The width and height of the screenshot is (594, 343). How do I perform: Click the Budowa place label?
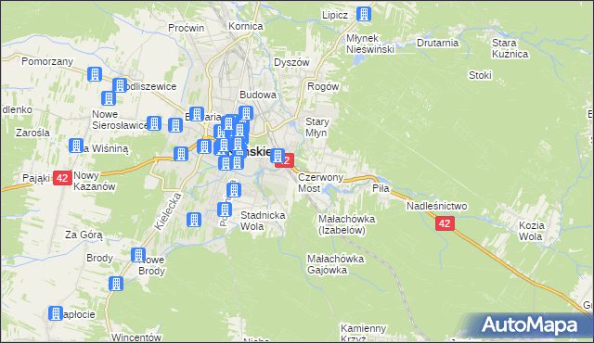click(258, 95)
